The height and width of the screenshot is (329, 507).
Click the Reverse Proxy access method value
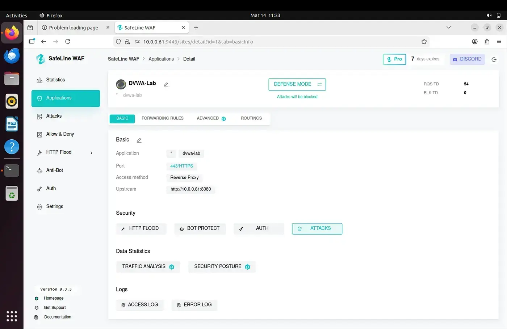[x=184, y=178]
